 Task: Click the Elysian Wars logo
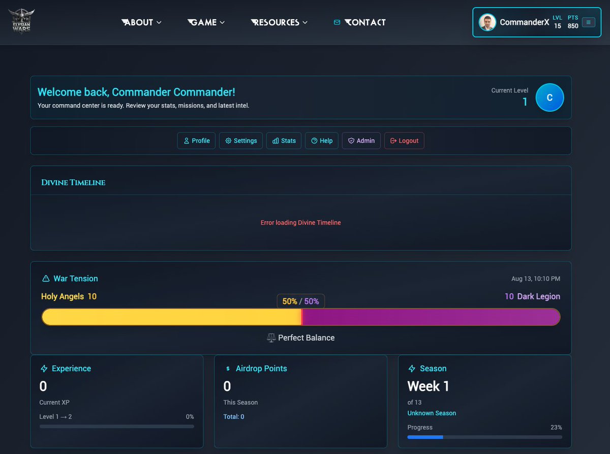pos(22,21)
